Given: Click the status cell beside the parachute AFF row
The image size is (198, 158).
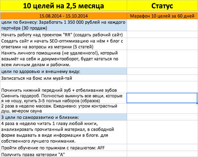Looking at the screenshot, I should tap(162, 148).
